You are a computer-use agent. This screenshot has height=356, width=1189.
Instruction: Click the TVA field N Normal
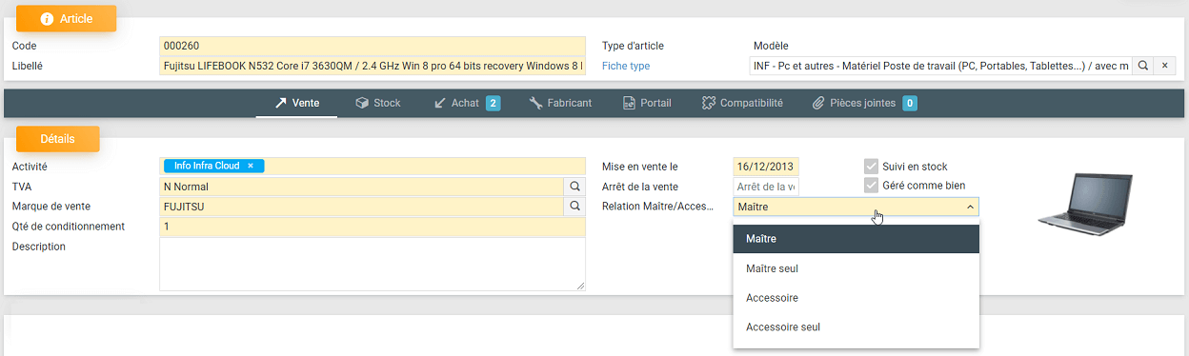362,187
